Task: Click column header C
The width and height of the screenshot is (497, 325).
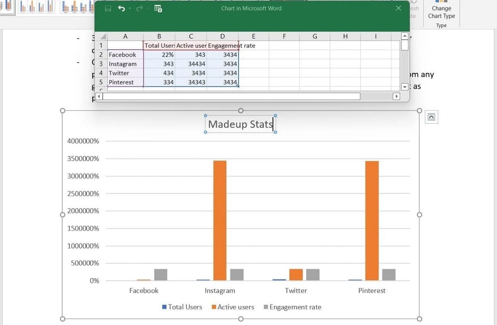Action: point(191,36)
